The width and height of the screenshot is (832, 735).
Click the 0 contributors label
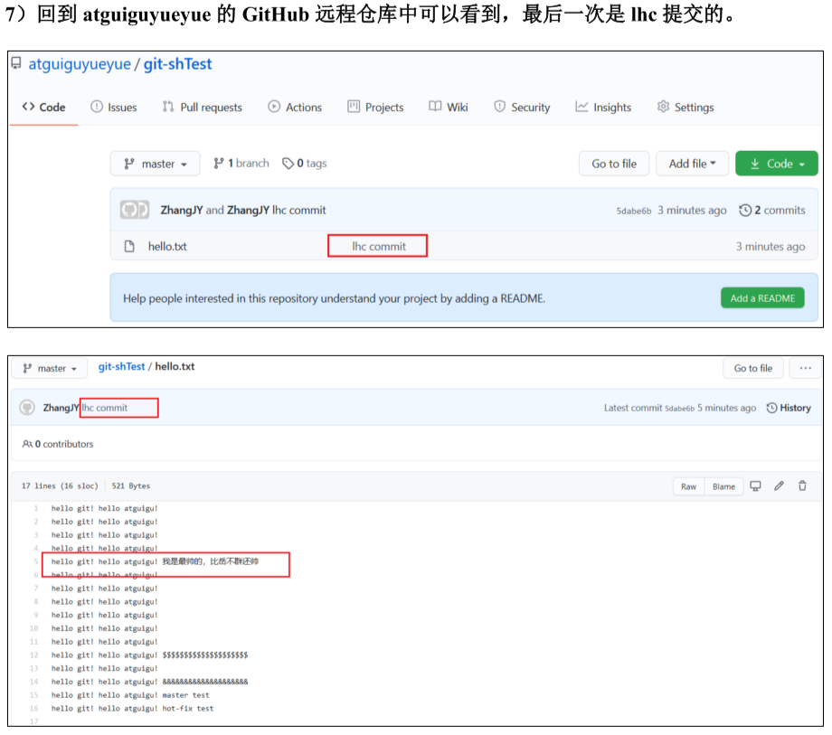(x=58, y=444)
